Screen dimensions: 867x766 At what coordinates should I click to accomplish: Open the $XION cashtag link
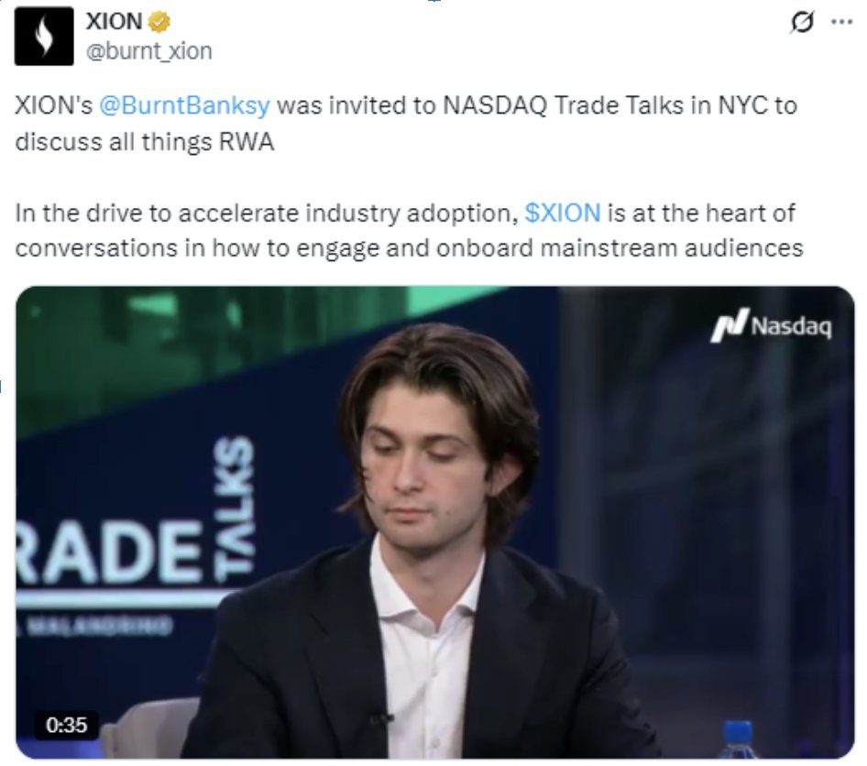pos(563,213)
